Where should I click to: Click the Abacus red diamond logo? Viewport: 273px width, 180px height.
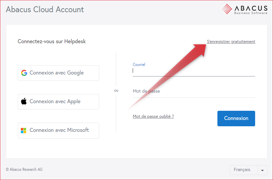pyautogui.click(x=227, y=9)
